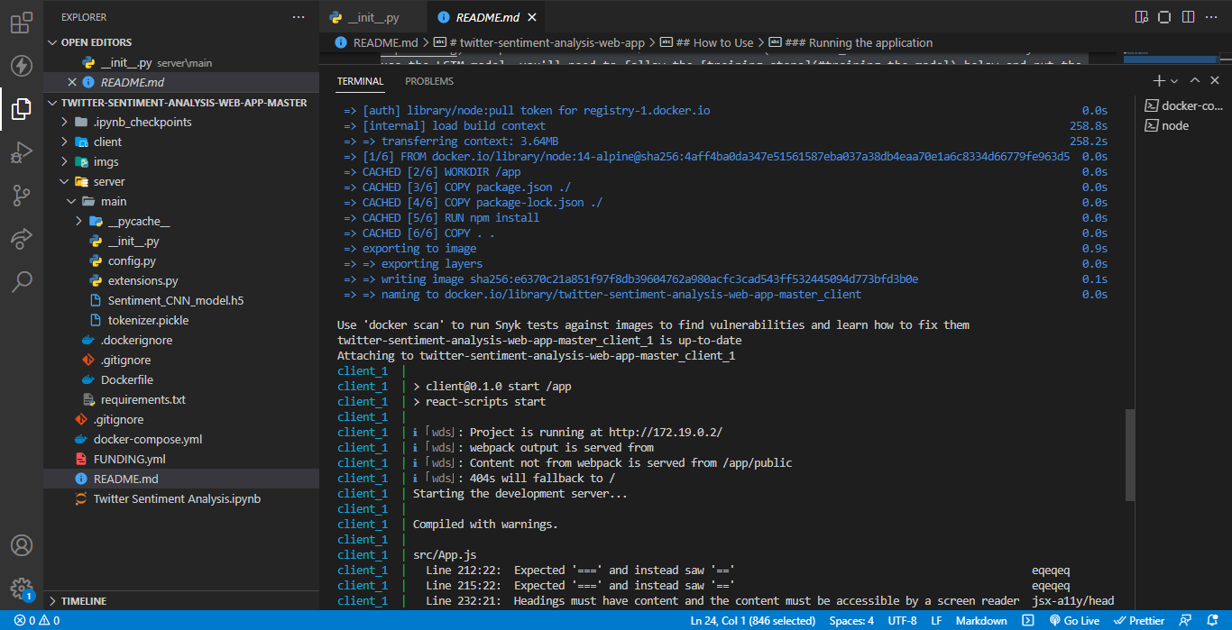Image resolution: width=1232 pixels, height=630 pixels.
Task: Split the editor right
Action: [x=1187, y=17]
